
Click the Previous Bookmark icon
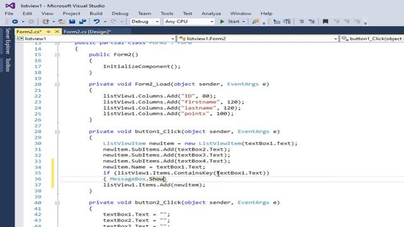click(x=336, y=21)
